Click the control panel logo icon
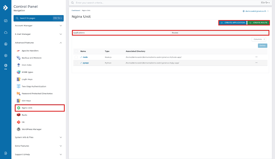The height and width of the screenshot is (159, 275). pos(6,8)
